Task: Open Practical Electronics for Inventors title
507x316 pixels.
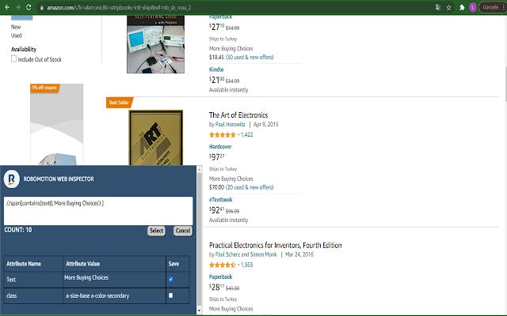Action: (275, 245)
